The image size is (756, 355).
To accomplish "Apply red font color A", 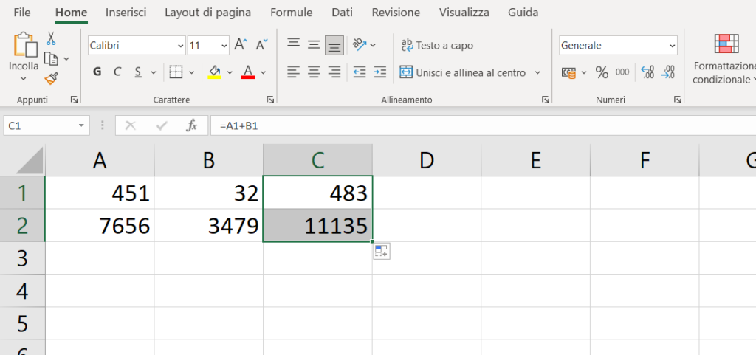I will pyautogui.click(x=248, y=72).
